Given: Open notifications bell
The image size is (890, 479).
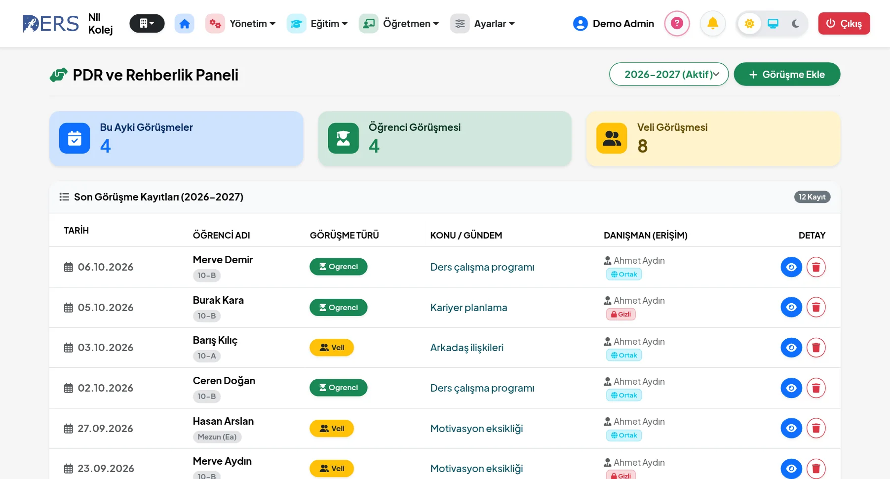Looking at the screenshot, I should (713, 23).
